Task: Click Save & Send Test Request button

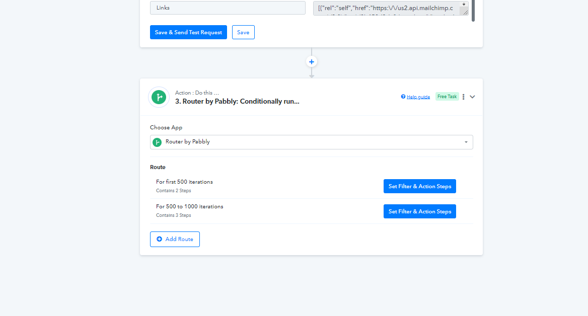Action: pyautogui.click(x=188, y=32)
